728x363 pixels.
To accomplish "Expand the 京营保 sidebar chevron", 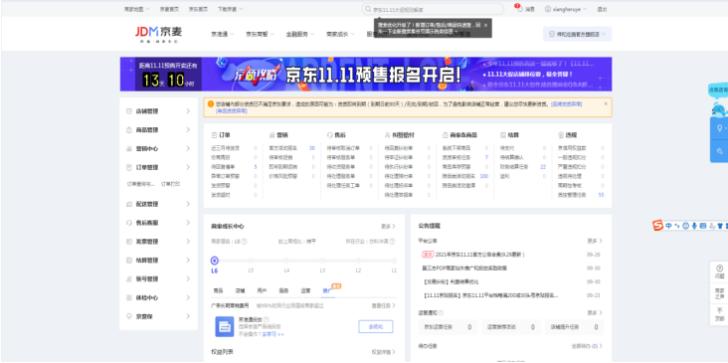I will [x=188, y=316].
